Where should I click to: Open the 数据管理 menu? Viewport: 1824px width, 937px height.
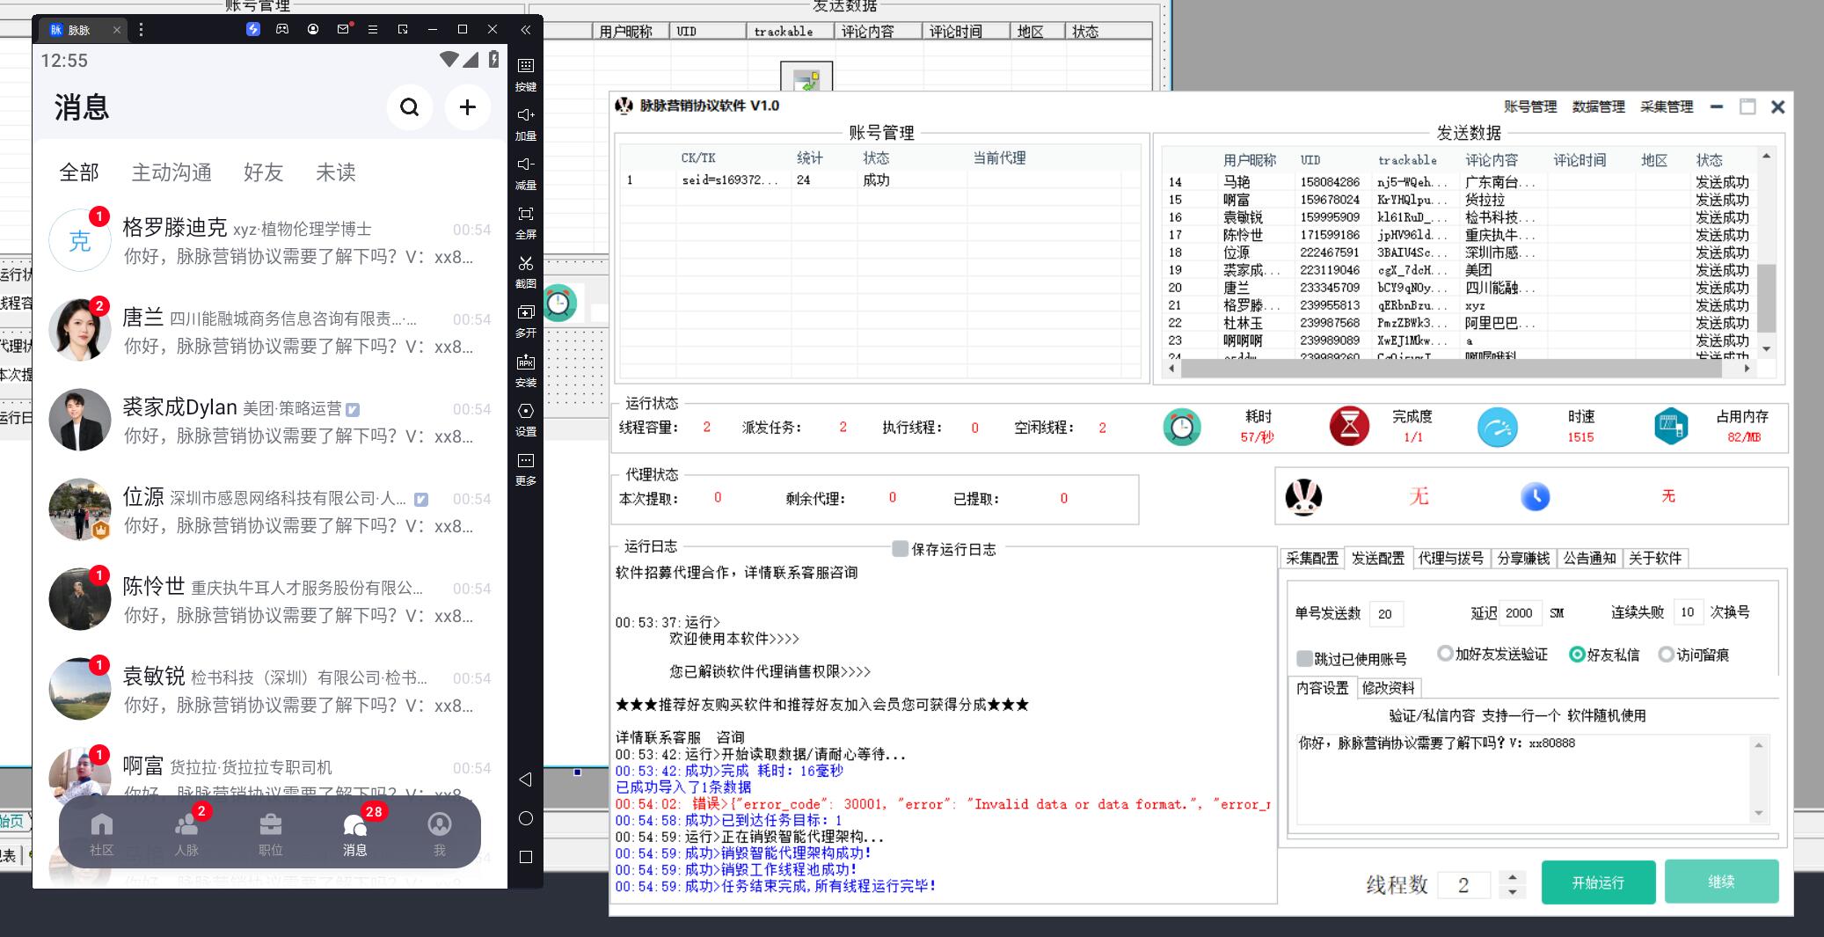point(1598,106)
